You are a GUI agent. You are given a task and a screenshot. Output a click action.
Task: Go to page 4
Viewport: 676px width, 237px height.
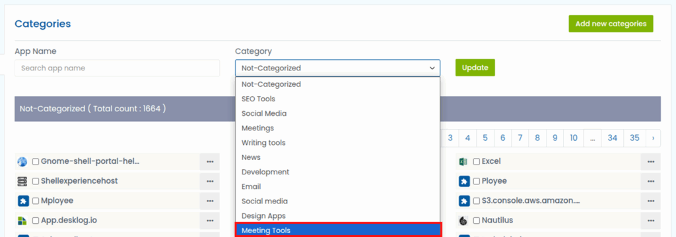coord(468,138)
